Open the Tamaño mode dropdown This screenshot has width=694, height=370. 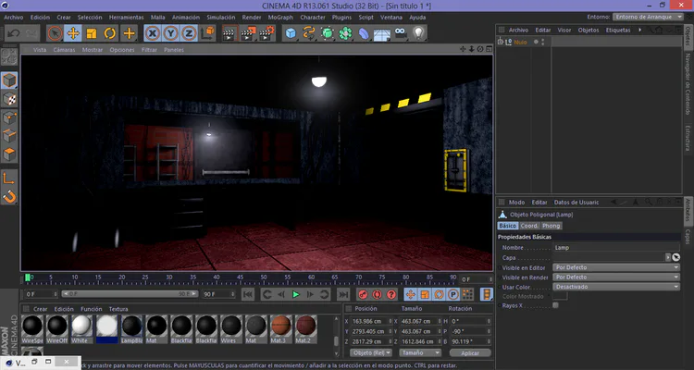click(420, 352)
